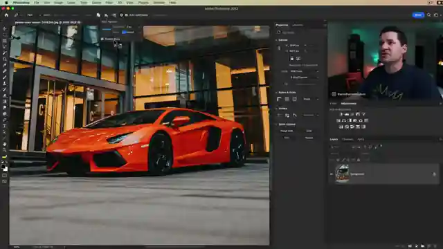Open the Filter menu
Viewport: 443px width, 249px height.
click(x=109, y=3)
